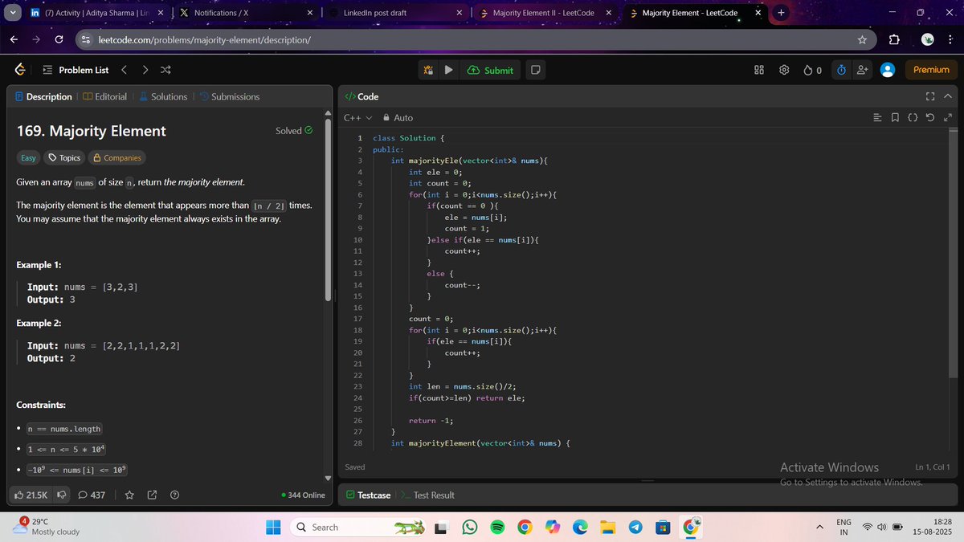Go to next problem arrow

coord(145,70)
